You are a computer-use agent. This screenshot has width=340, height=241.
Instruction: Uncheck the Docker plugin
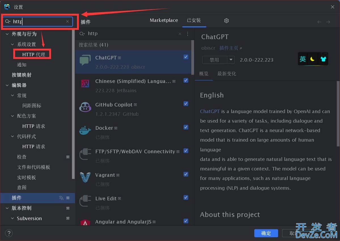[186, 127]
